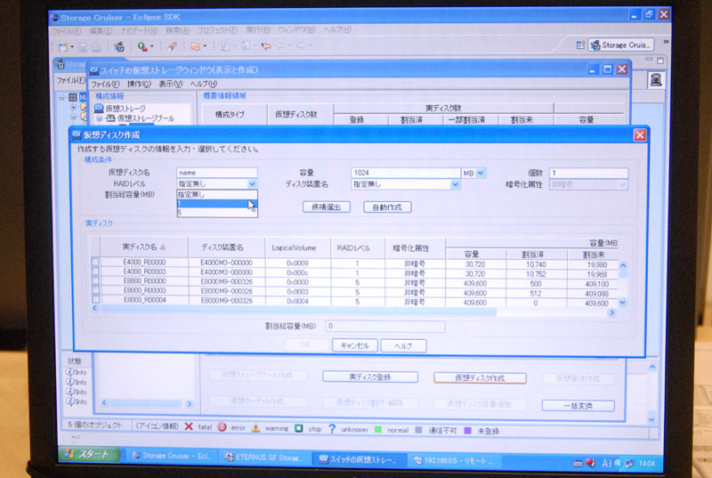This screenshot has height=478, width=712.
Task: Click the キャンセル button
Action: (x=354, y=345)
